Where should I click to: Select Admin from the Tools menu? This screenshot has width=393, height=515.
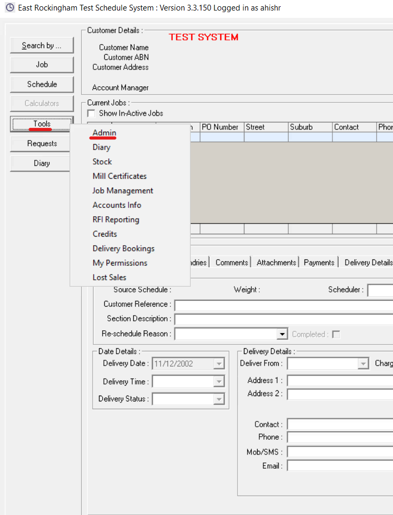pyautogui.click(x=104, y=133)
